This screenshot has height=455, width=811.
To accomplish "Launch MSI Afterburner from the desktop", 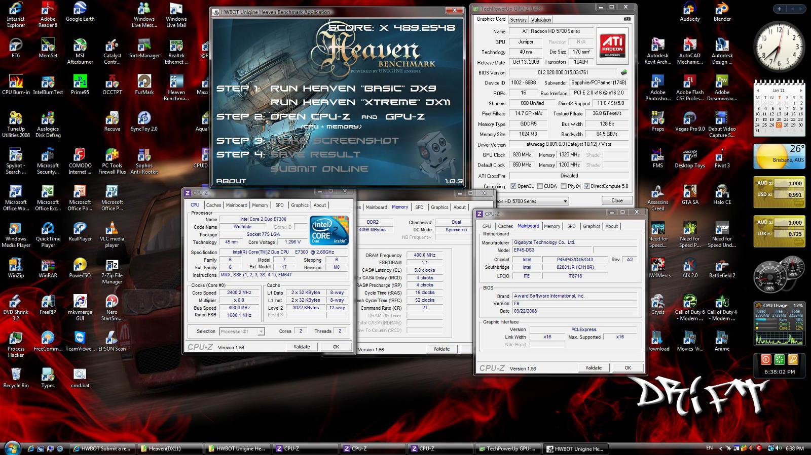I will 80,51.
